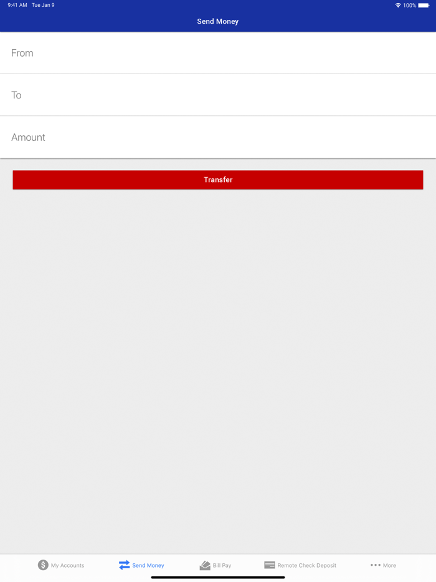Tap the Remote Check Deposit icon
Viewport: 436px width, 582px height.
270,565
